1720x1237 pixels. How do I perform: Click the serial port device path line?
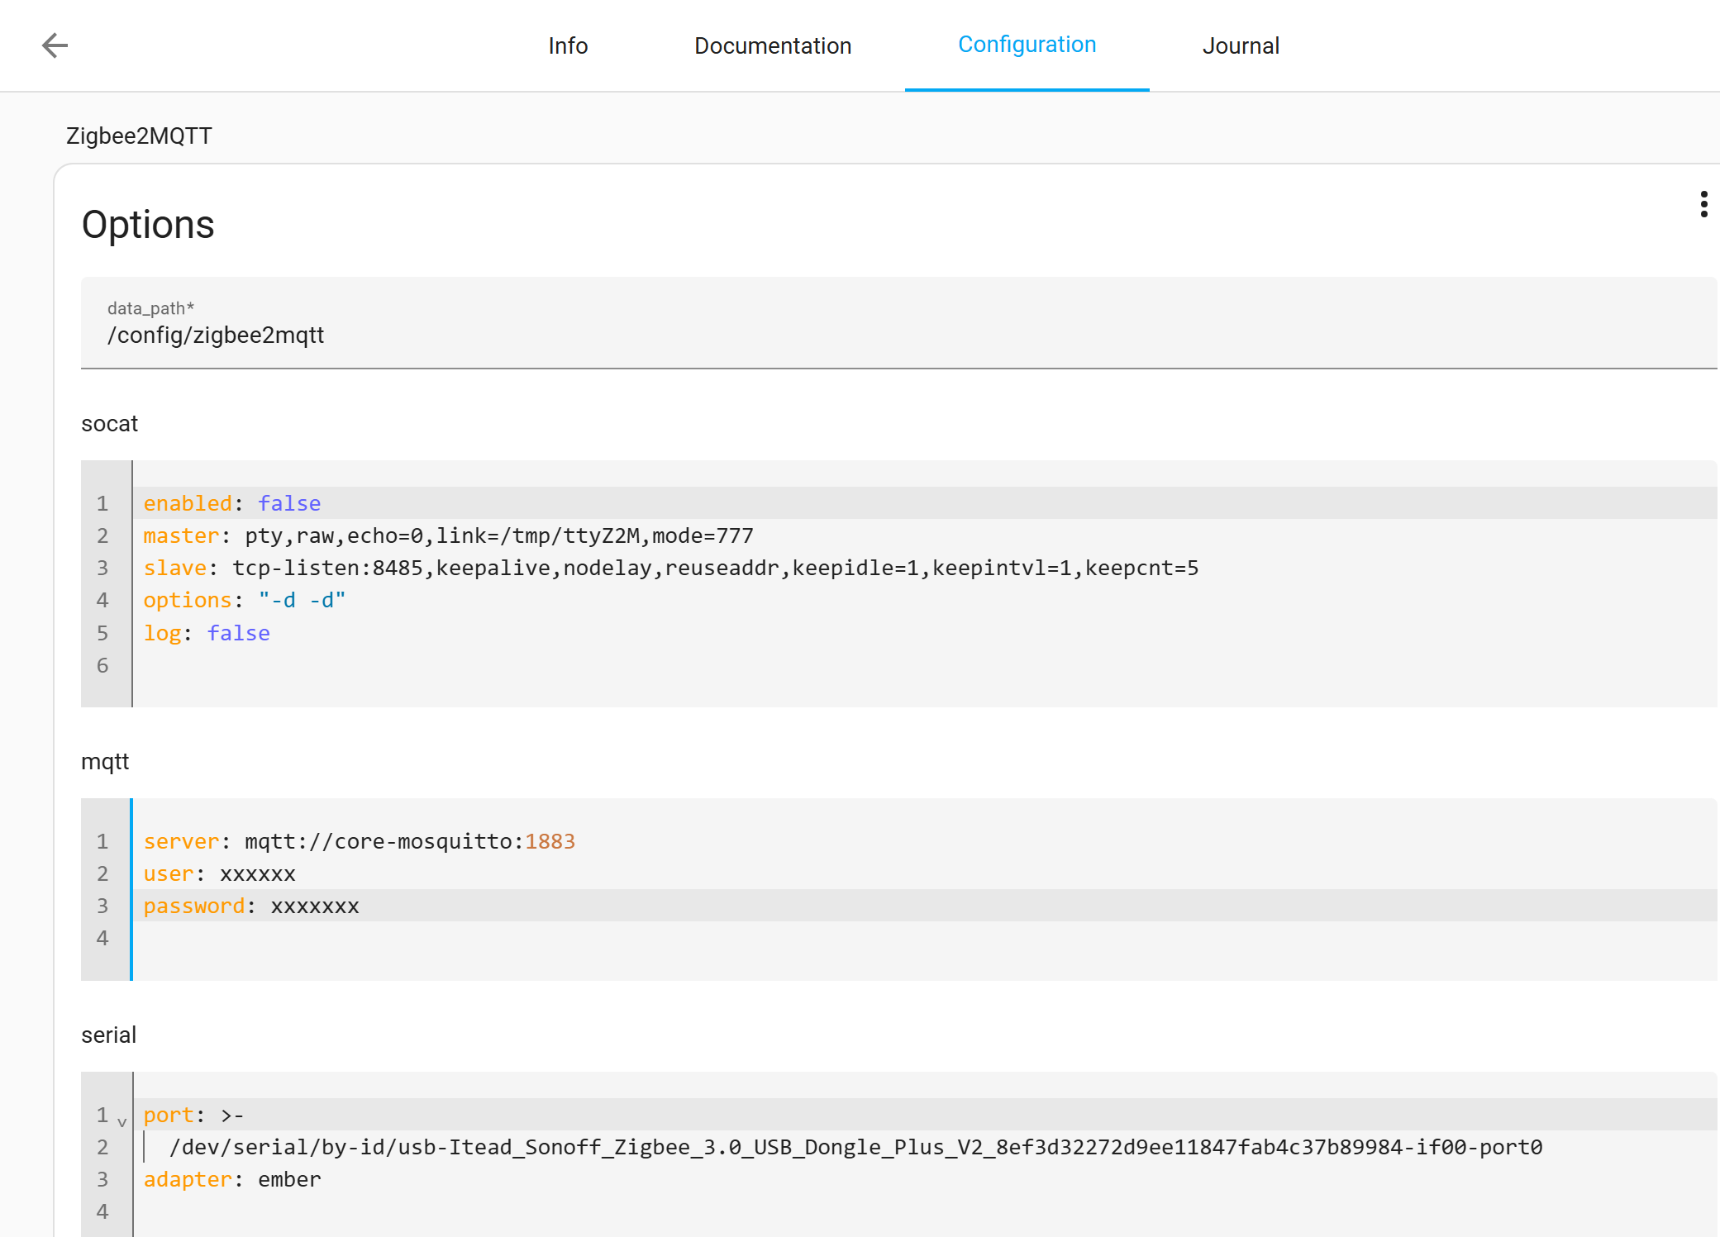coord(926,1147)
